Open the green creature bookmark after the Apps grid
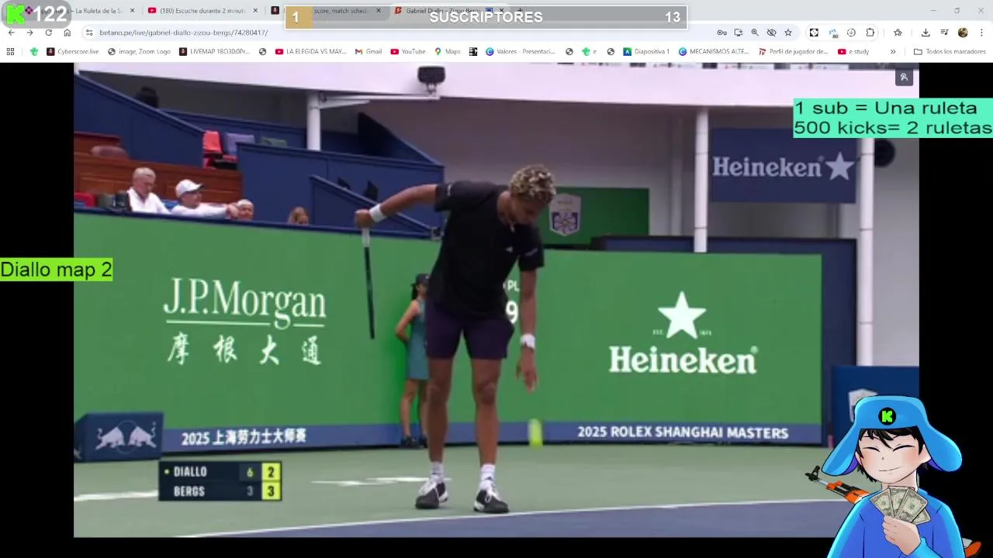This screenshot has width=993, height=558. pyautogui.click(x=34, y=52)
